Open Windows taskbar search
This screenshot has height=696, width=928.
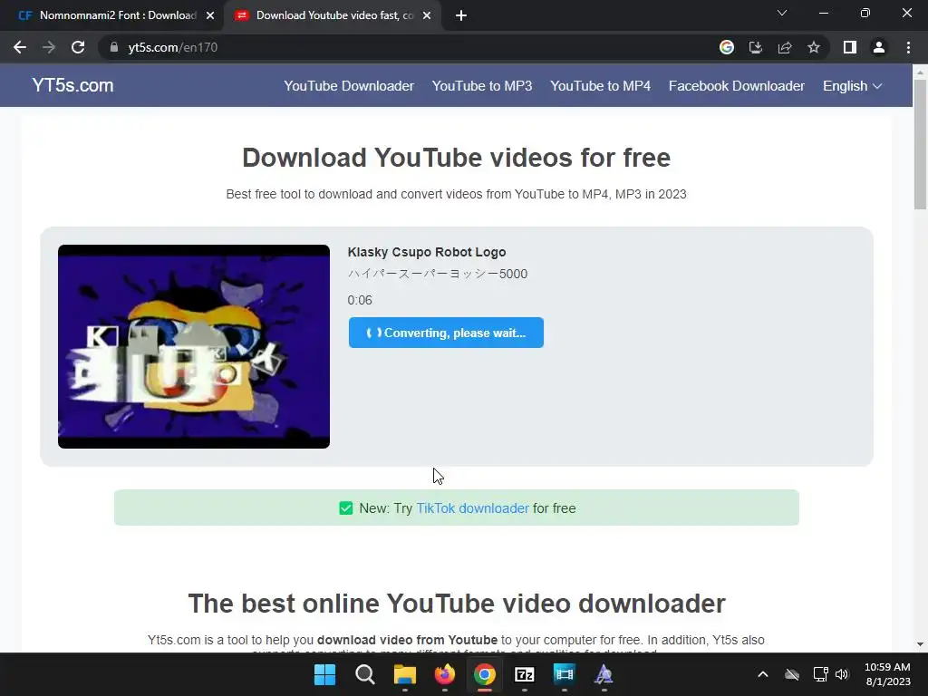365,674
